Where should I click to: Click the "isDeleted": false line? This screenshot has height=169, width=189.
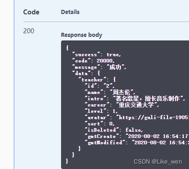click(x=114, y=130)
